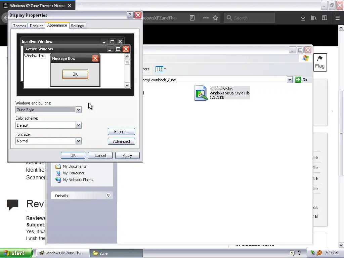Viewport: 344px width, 258px height.
Task: Expand the Color scheme dropdown
Action: [78, 125]
